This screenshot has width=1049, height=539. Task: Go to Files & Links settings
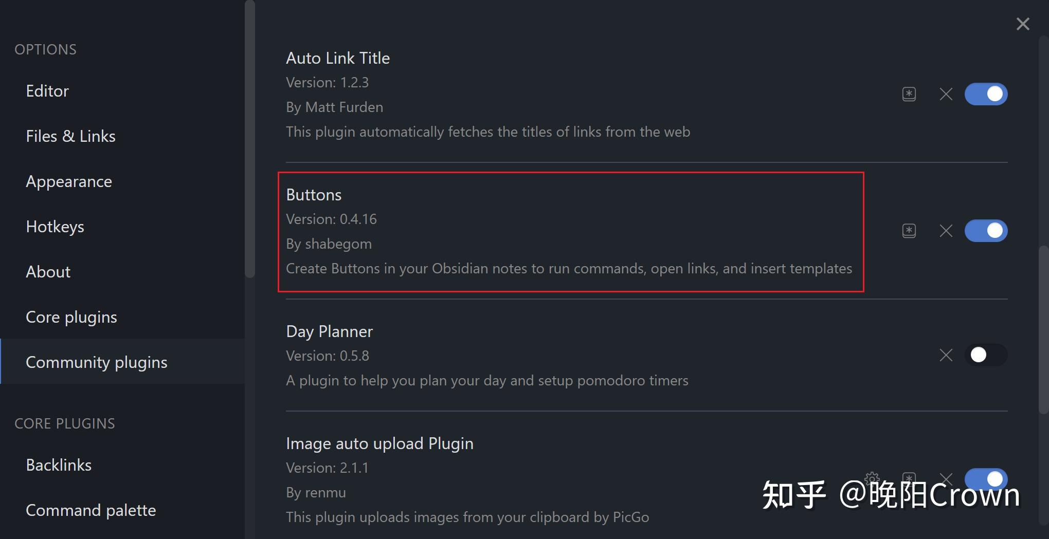click(x=70, y=136)
